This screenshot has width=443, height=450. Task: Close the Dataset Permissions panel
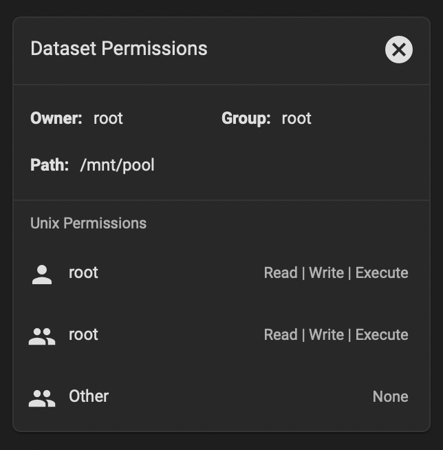point(399,50)
